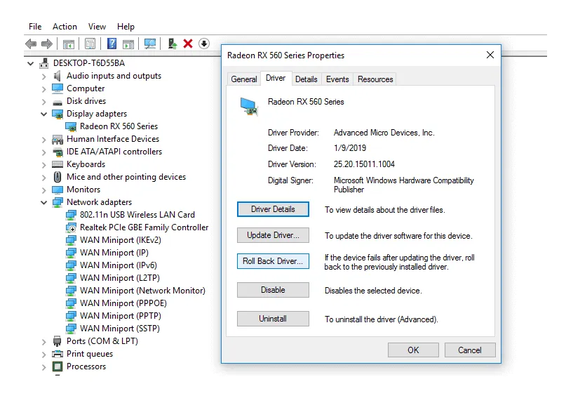Expand the Human Interface Devices category

43,140
